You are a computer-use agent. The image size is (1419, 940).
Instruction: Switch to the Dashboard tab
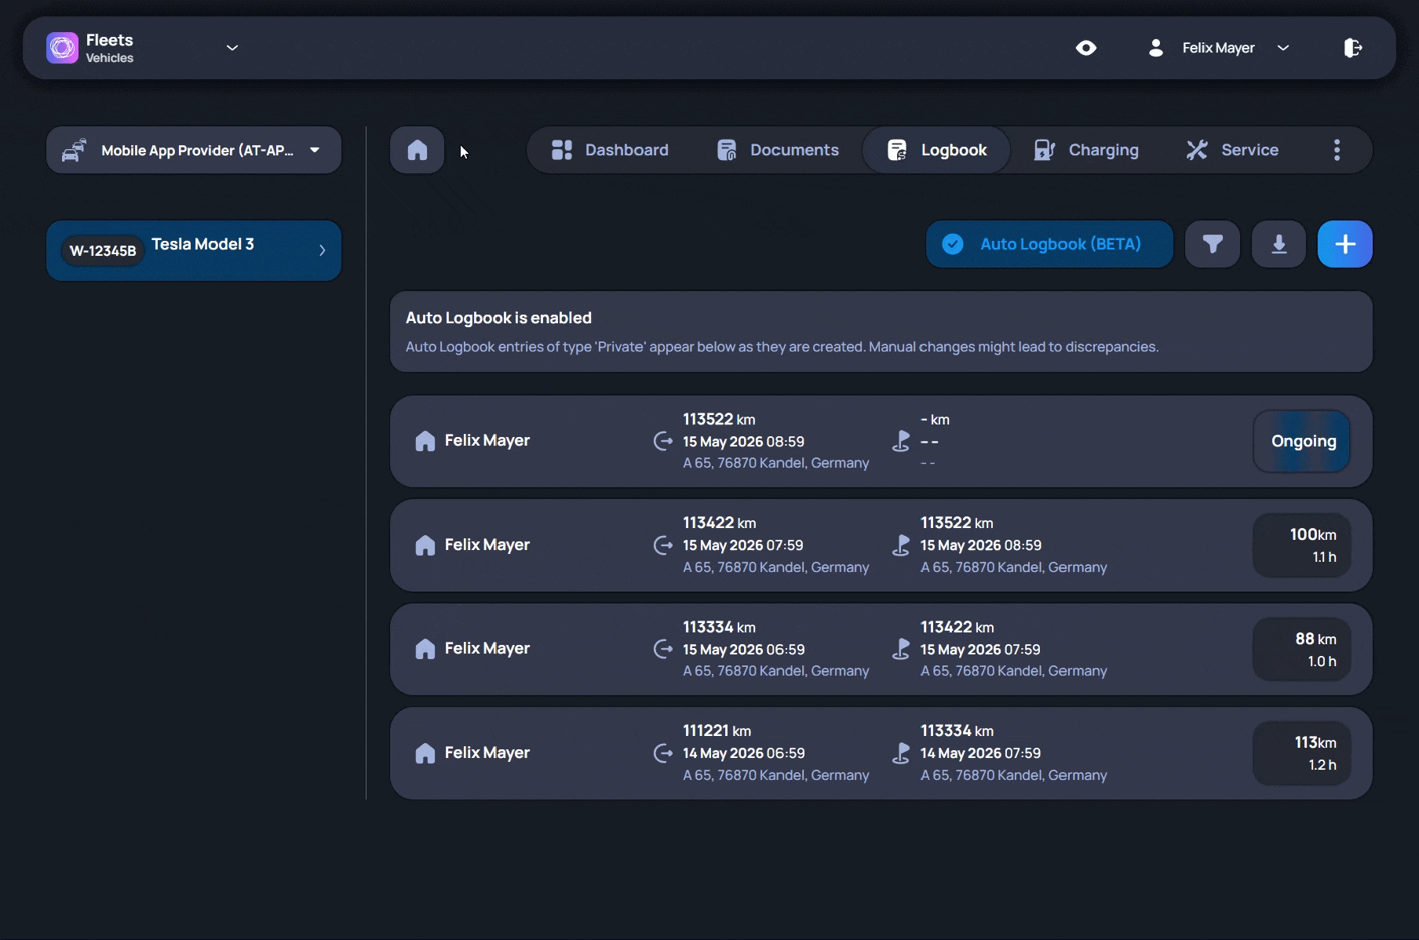click(611, 150)
